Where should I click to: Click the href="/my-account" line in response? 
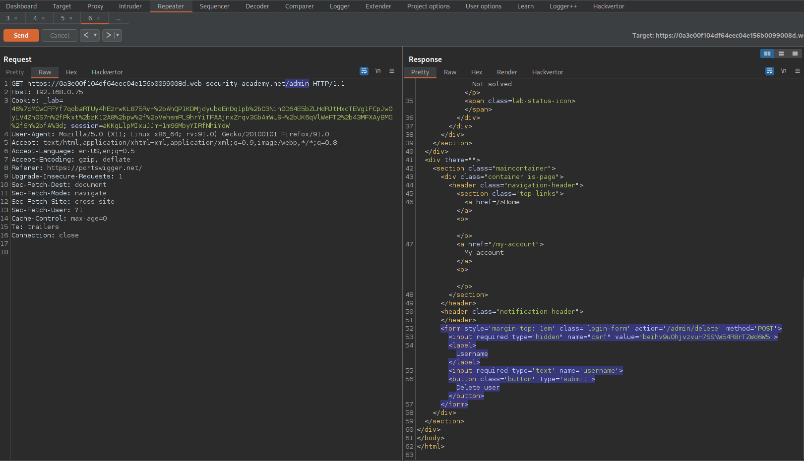(500, 244)
